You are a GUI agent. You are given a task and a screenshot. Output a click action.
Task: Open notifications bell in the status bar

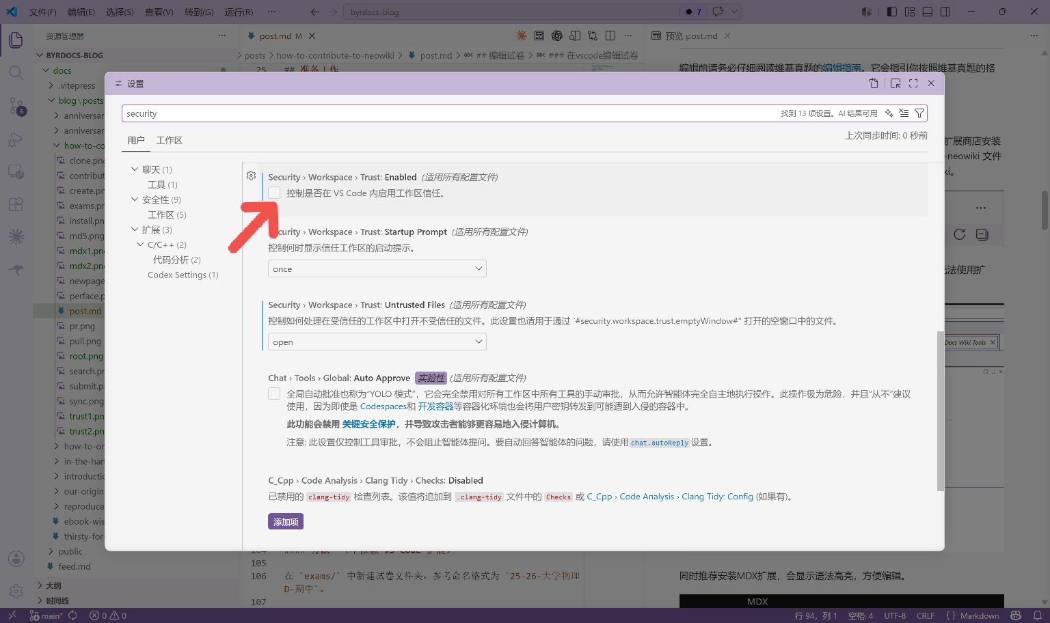pyautogui.click(x=1039, y=615)
